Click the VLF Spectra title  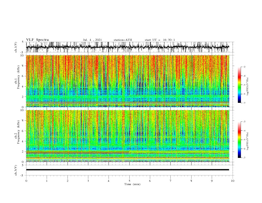pos(37,40)
